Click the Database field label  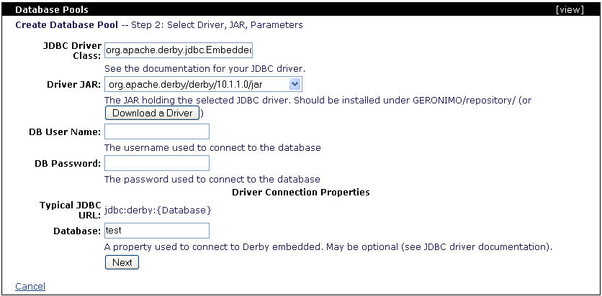(77, 231)
